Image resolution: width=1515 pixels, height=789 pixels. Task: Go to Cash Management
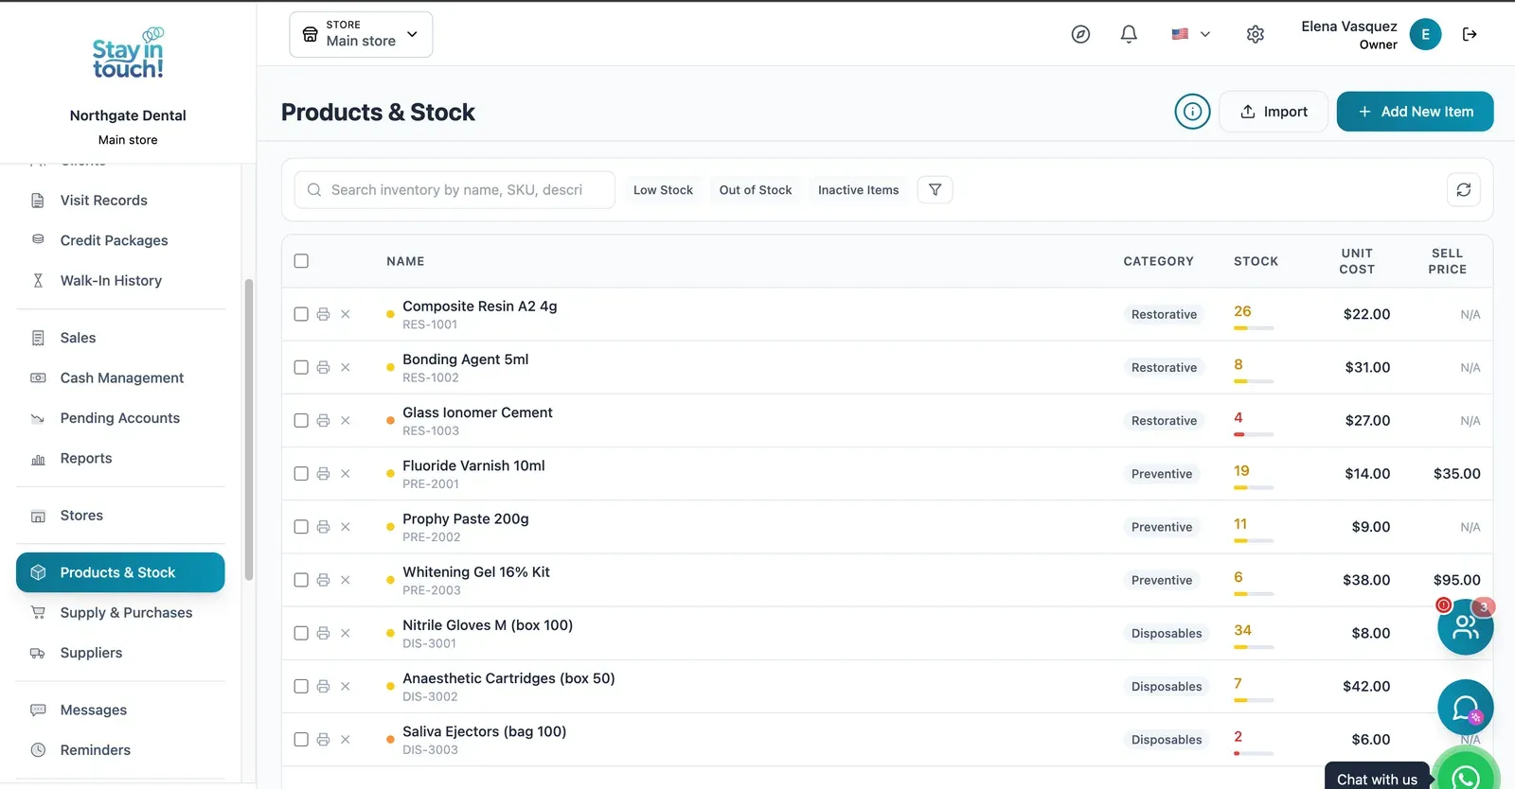[120, 378]
